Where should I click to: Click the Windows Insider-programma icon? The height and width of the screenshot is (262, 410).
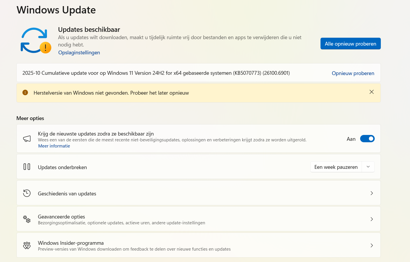[27, 245]
